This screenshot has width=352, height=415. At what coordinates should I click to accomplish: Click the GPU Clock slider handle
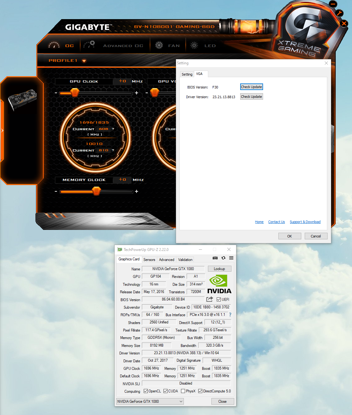tap(75, 93)
